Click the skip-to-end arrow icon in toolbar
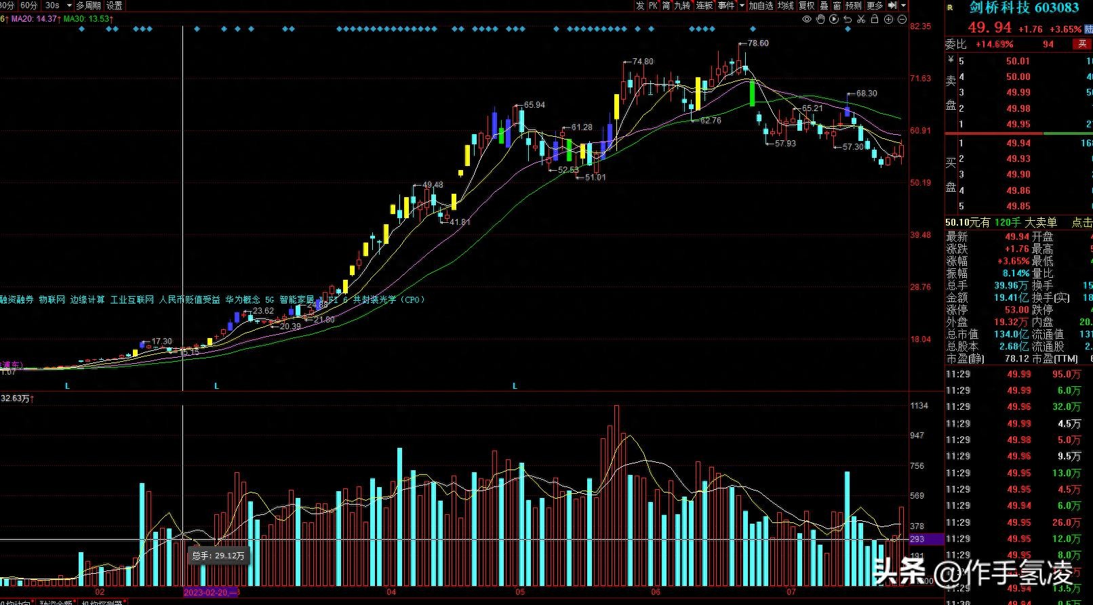Image resolution: width=1093 pixels, height=605 pixels. [893, 5]
